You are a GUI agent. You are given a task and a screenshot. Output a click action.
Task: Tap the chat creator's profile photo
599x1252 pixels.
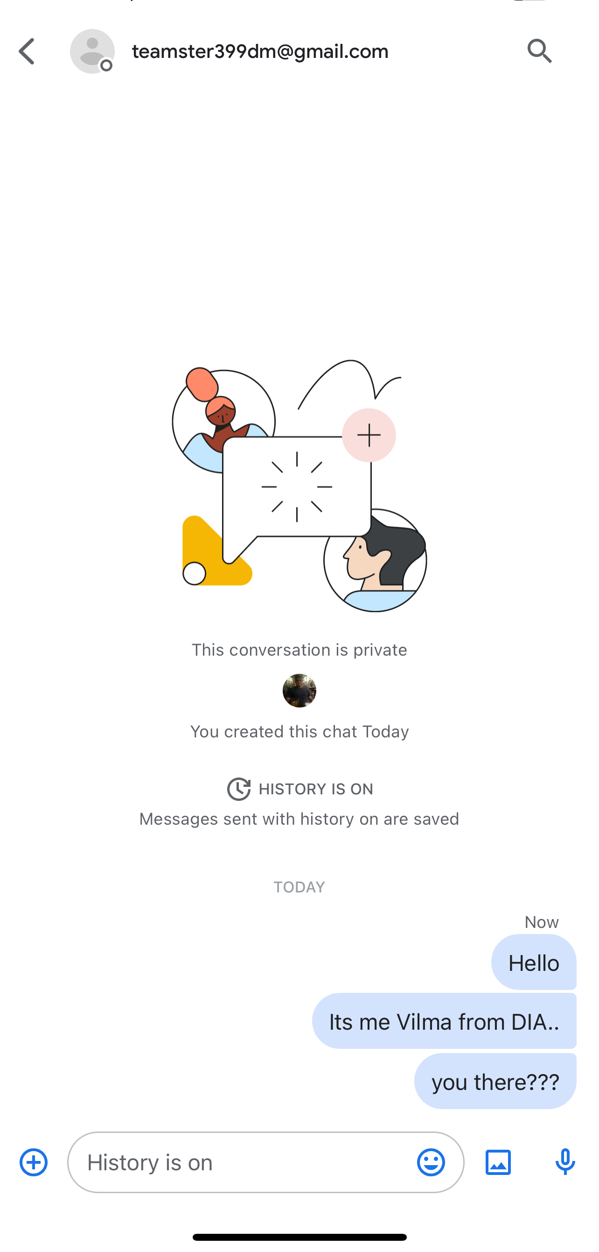coord(299,690)
